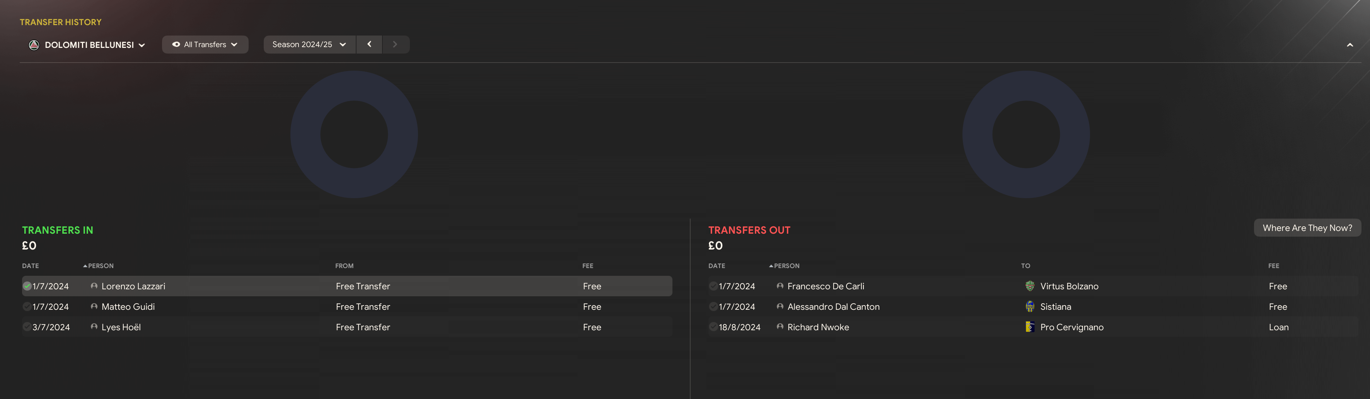Toggle the checkmark on Lorenzo Lazzari row
The image size is (1370, 399).
pyautogui.click(x=27, y=286)
